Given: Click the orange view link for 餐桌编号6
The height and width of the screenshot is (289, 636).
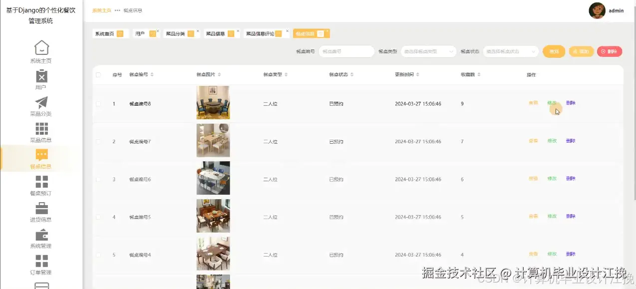Looking at the screenshot, I should [533, 179].
